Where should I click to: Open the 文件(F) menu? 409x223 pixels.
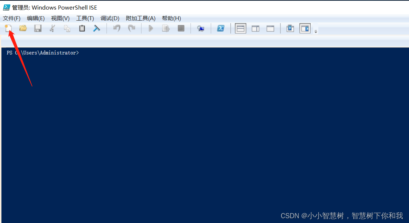[11, 18]
